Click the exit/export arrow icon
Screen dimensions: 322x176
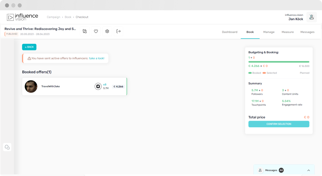(x=118, y=31)
